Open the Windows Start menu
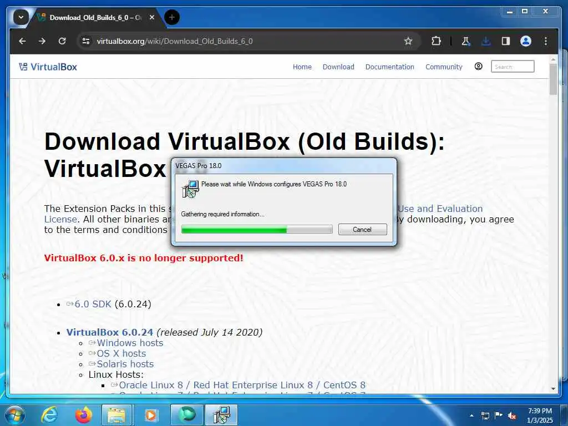 pyautogui.click(x=14, y=415)
